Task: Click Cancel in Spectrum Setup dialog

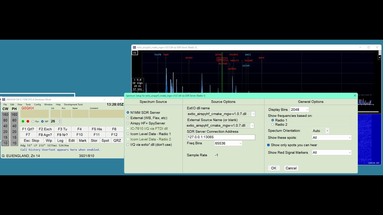Action: coord(291,168)
